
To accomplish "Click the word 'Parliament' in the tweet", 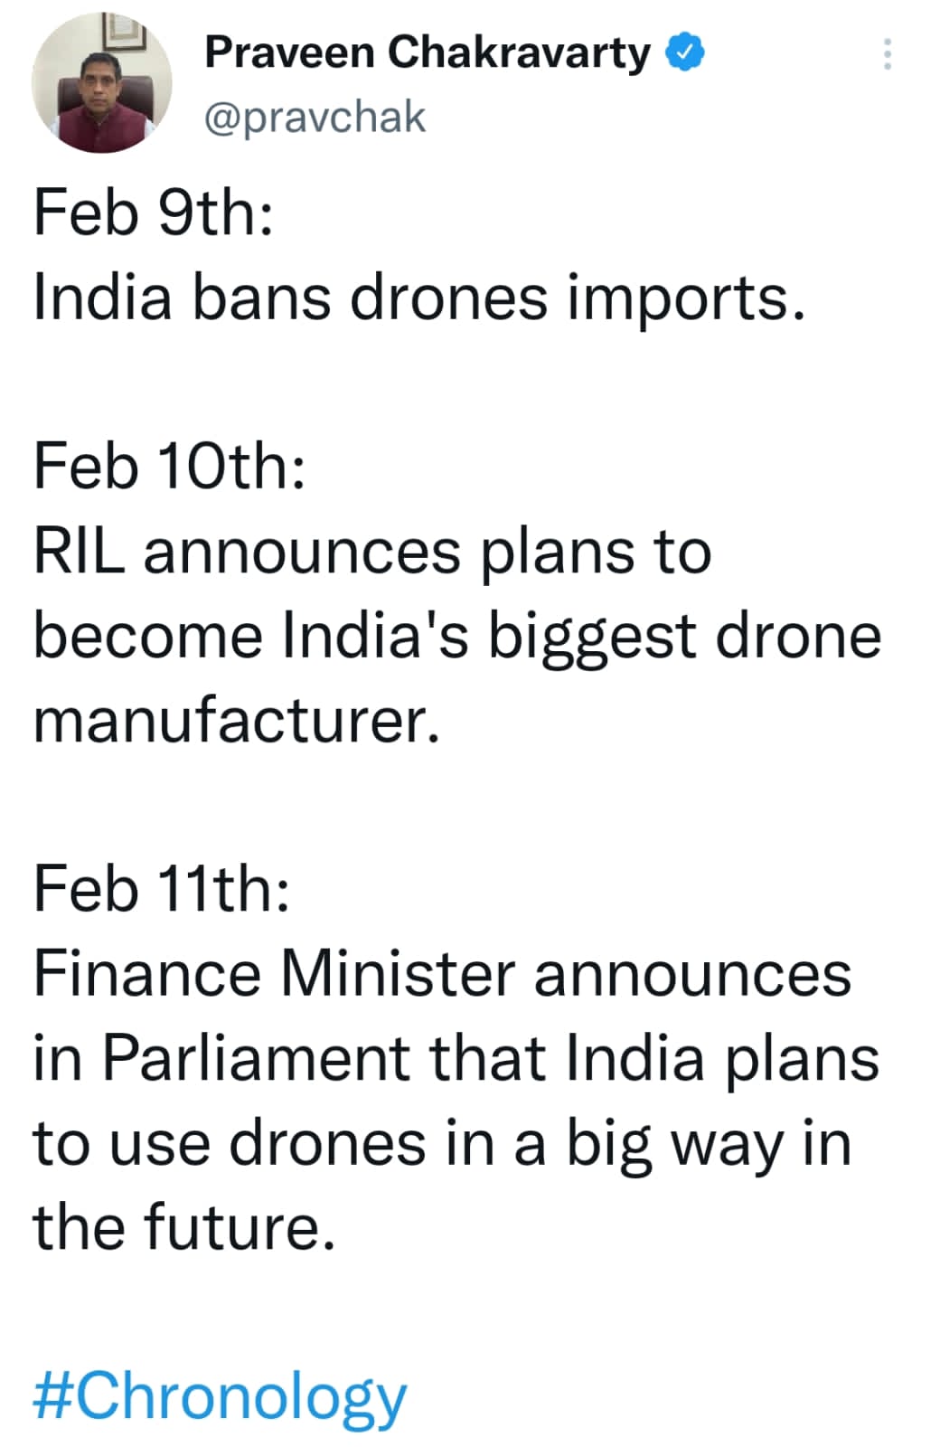I will (256, 1058).
